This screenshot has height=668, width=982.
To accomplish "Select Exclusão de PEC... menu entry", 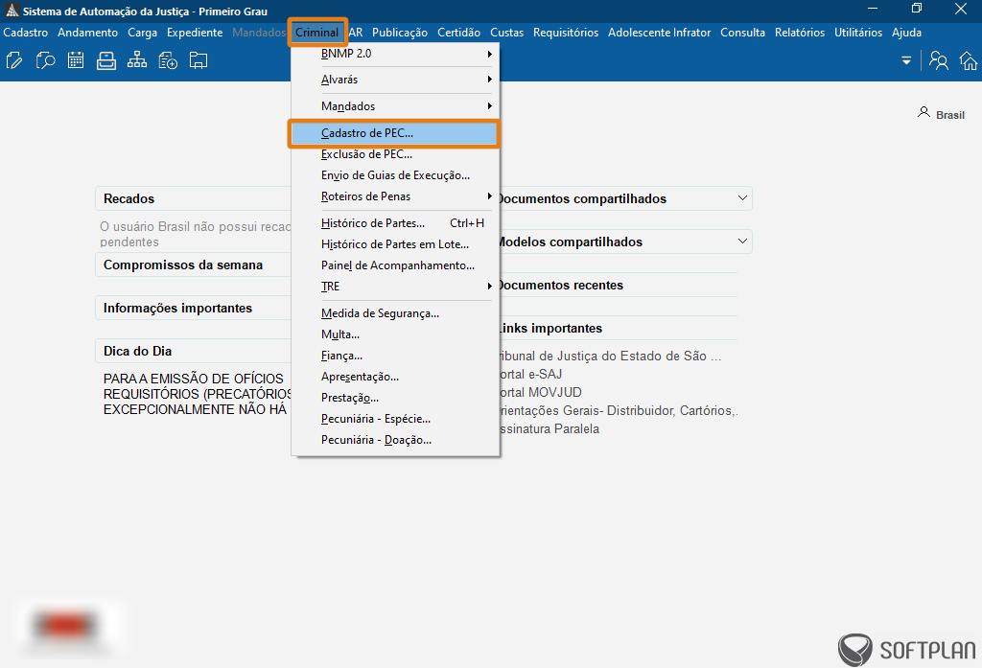I will click(x=394, y=154).
